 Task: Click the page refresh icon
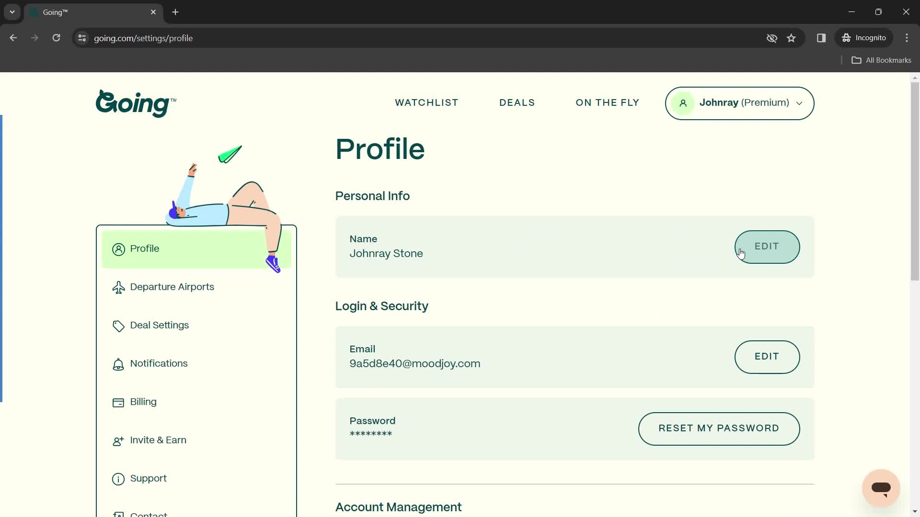56,38
